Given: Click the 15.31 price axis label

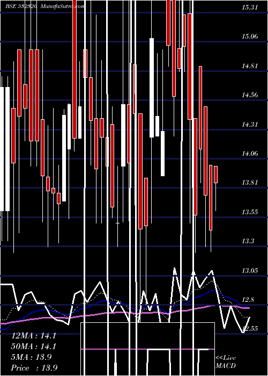Looking at the screenshot, I should click(x=250, y=8).
